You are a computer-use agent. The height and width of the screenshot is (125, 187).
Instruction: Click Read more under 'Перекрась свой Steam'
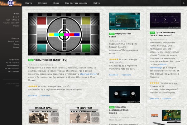coord(114,75)
